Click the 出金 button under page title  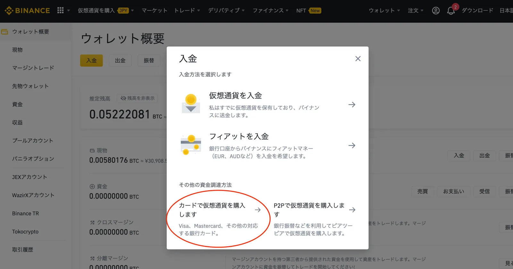120,60
